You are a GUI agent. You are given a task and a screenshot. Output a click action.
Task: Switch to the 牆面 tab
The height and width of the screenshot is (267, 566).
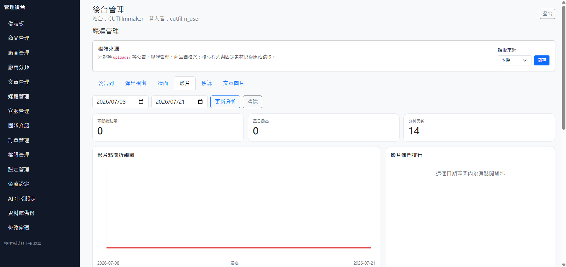click(163, 83)
